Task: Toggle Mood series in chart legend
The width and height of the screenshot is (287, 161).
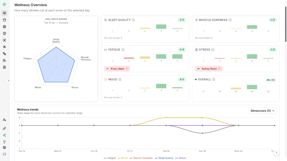Action: pyautogui.click(x=123, y=158)
